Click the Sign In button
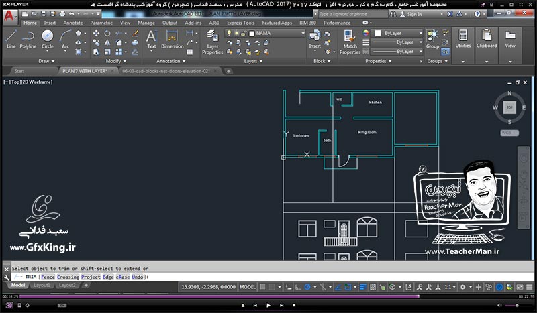The image size is (537, 313). click(x=411, y=14)
